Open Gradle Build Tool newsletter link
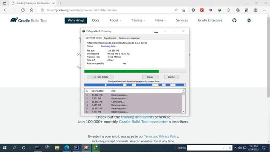 click(x=143, y=122)
